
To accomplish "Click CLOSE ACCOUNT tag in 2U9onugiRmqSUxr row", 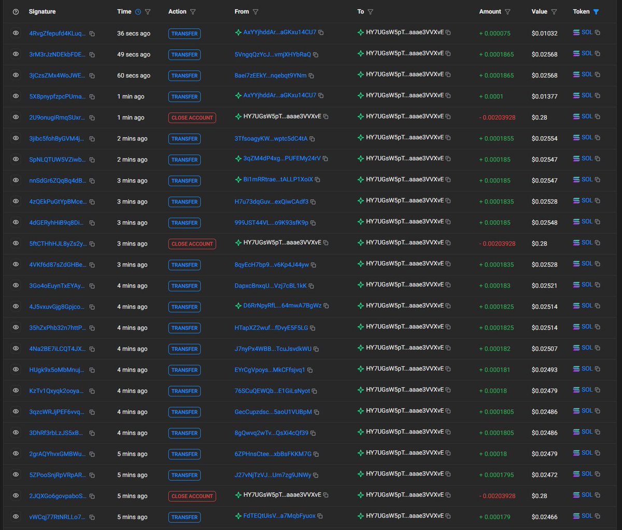I will pos(192,118).
